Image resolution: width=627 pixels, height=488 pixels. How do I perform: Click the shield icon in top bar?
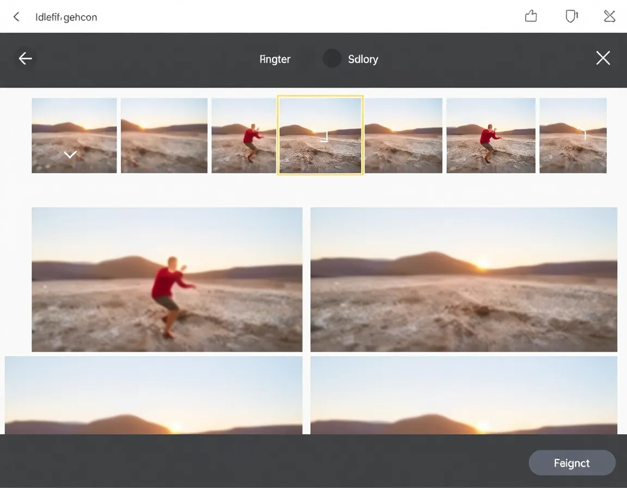click(571, 16)
